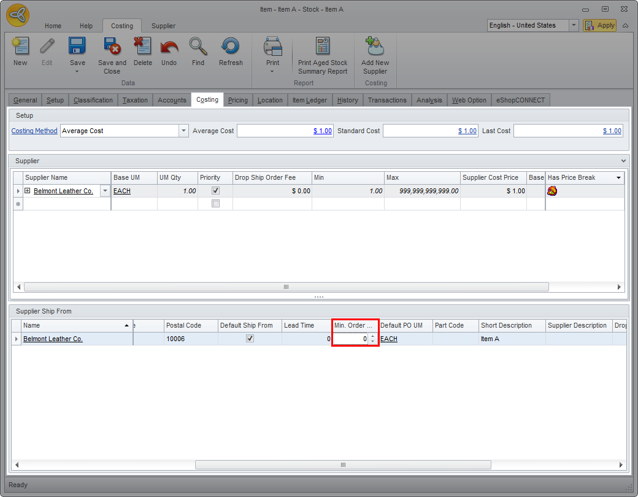Image resolution: width=638 pixels, height=497 pixels.
Task: Click Print Aged Stock Summary Report
Action: 323,47
